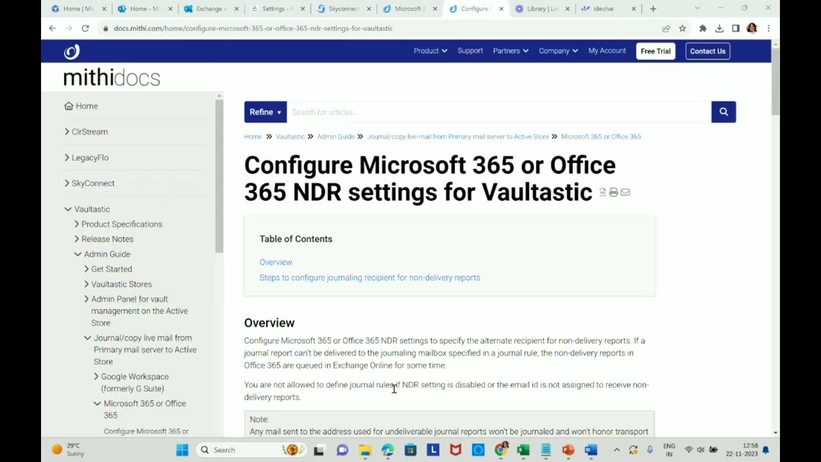Toggle the browser side panel icon
The width and height of the screenshot is (821, 462).
[736, 28]
